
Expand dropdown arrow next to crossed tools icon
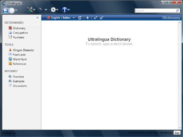[34, 9]
